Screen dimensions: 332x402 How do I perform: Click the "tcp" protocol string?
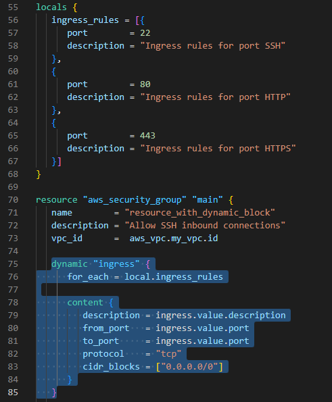coord(168,354)
